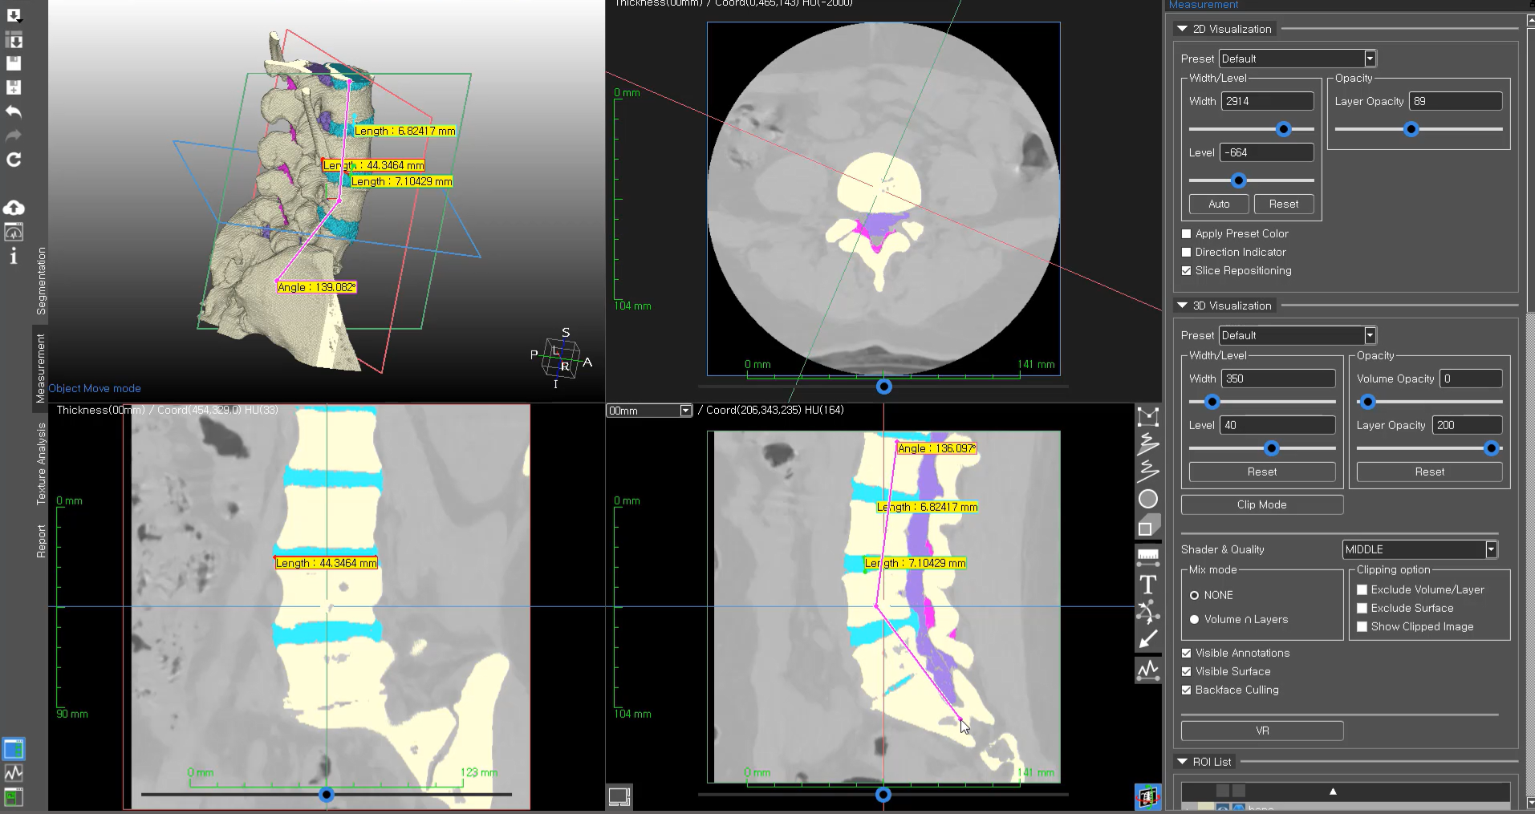Select the angle measurement tool
Screen dimensions: 1535x814
tap(1148, 614)
